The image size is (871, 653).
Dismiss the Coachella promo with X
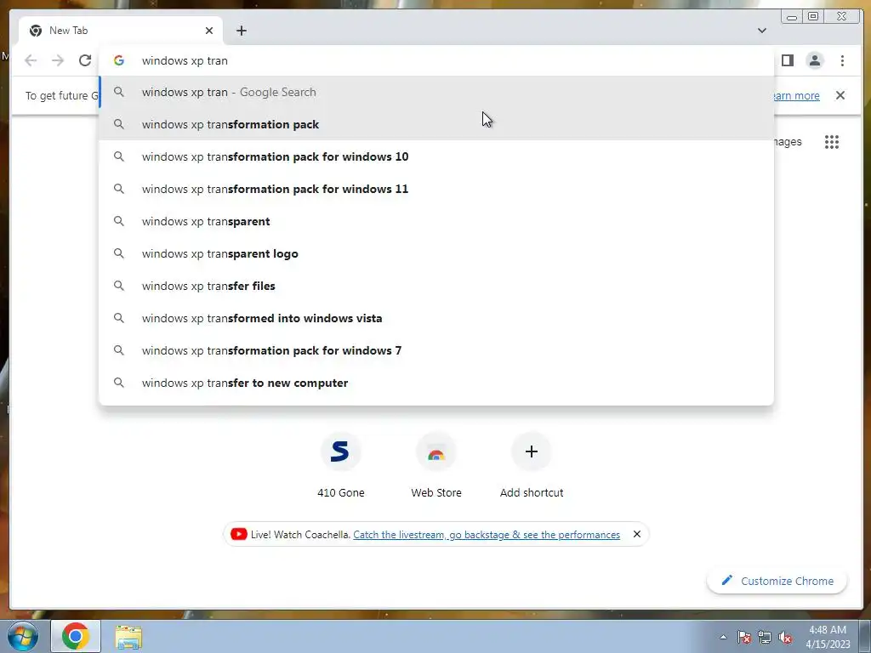coord(636,534)
